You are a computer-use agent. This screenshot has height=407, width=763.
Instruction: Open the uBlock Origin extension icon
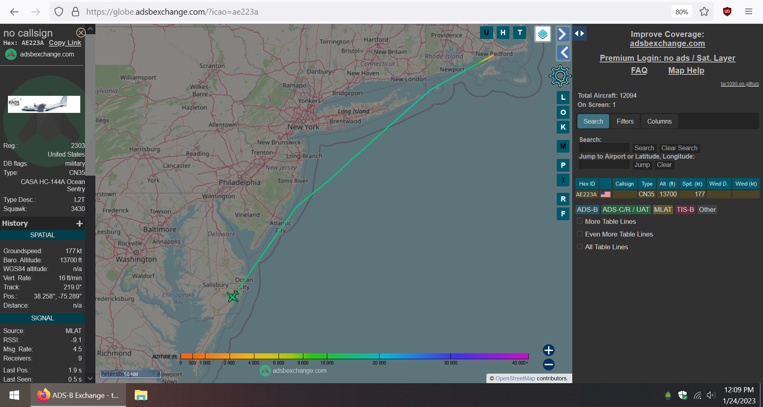727,12
